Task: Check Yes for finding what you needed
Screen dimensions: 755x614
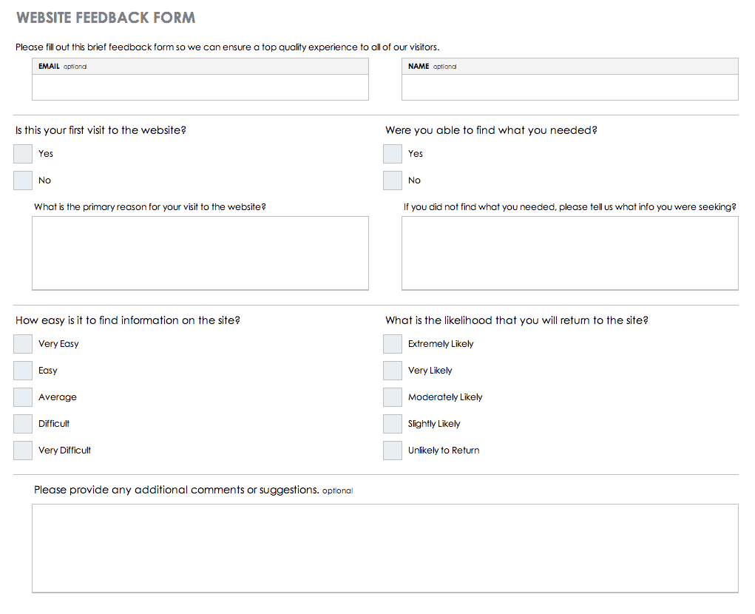Action: 392,153
